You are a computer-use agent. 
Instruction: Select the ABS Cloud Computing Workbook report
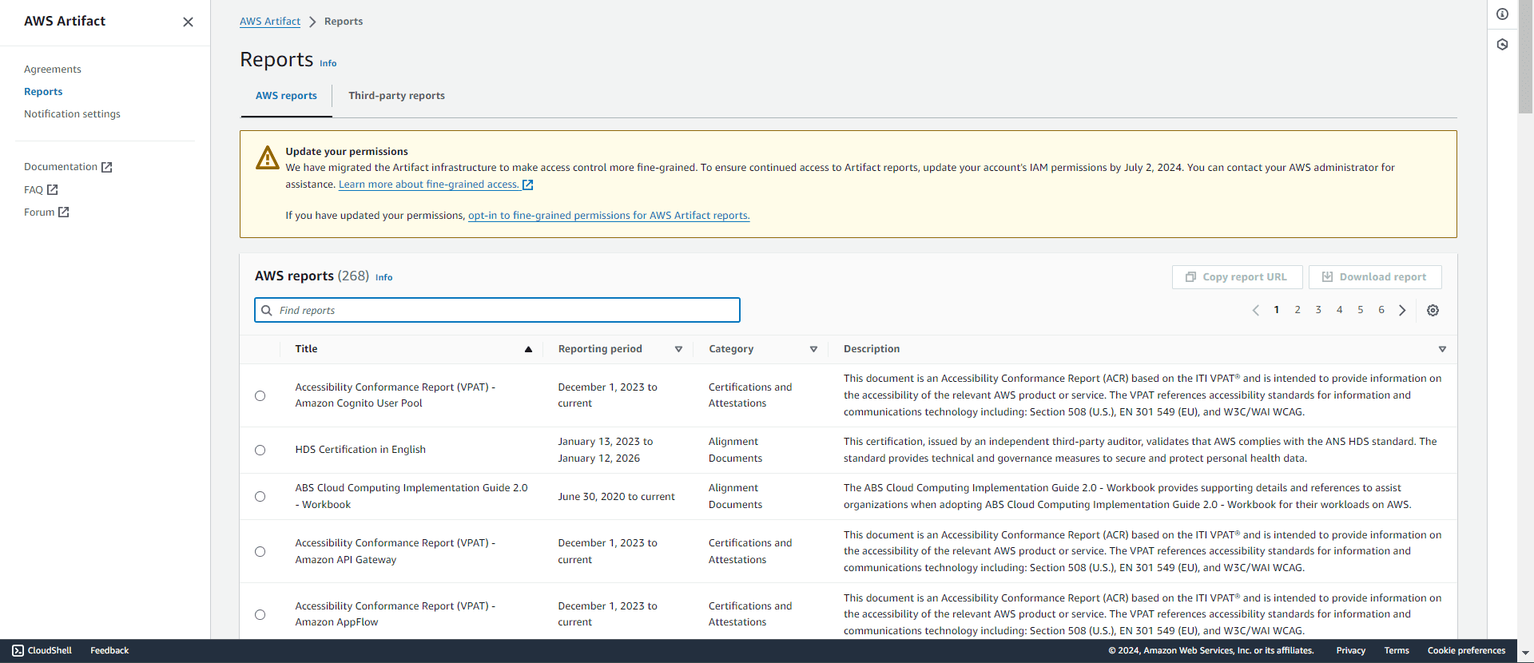(x=260, y=496)
